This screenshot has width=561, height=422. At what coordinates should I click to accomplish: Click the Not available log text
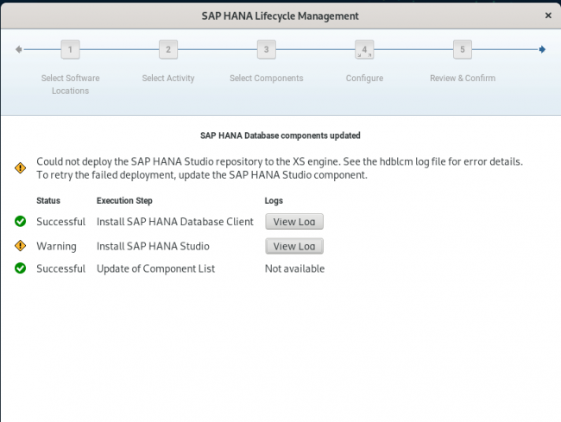(x=295, y=268)
